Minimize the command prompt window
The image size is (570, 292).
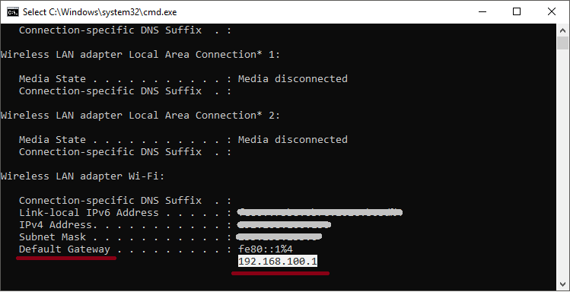(482, 11)
